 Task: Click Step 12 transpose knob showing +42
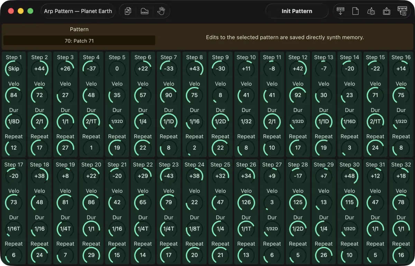[298, 69]
